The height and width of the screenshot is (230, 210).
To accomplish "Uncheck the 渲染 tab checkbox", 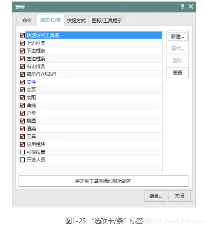I will (x=22, y=129).
